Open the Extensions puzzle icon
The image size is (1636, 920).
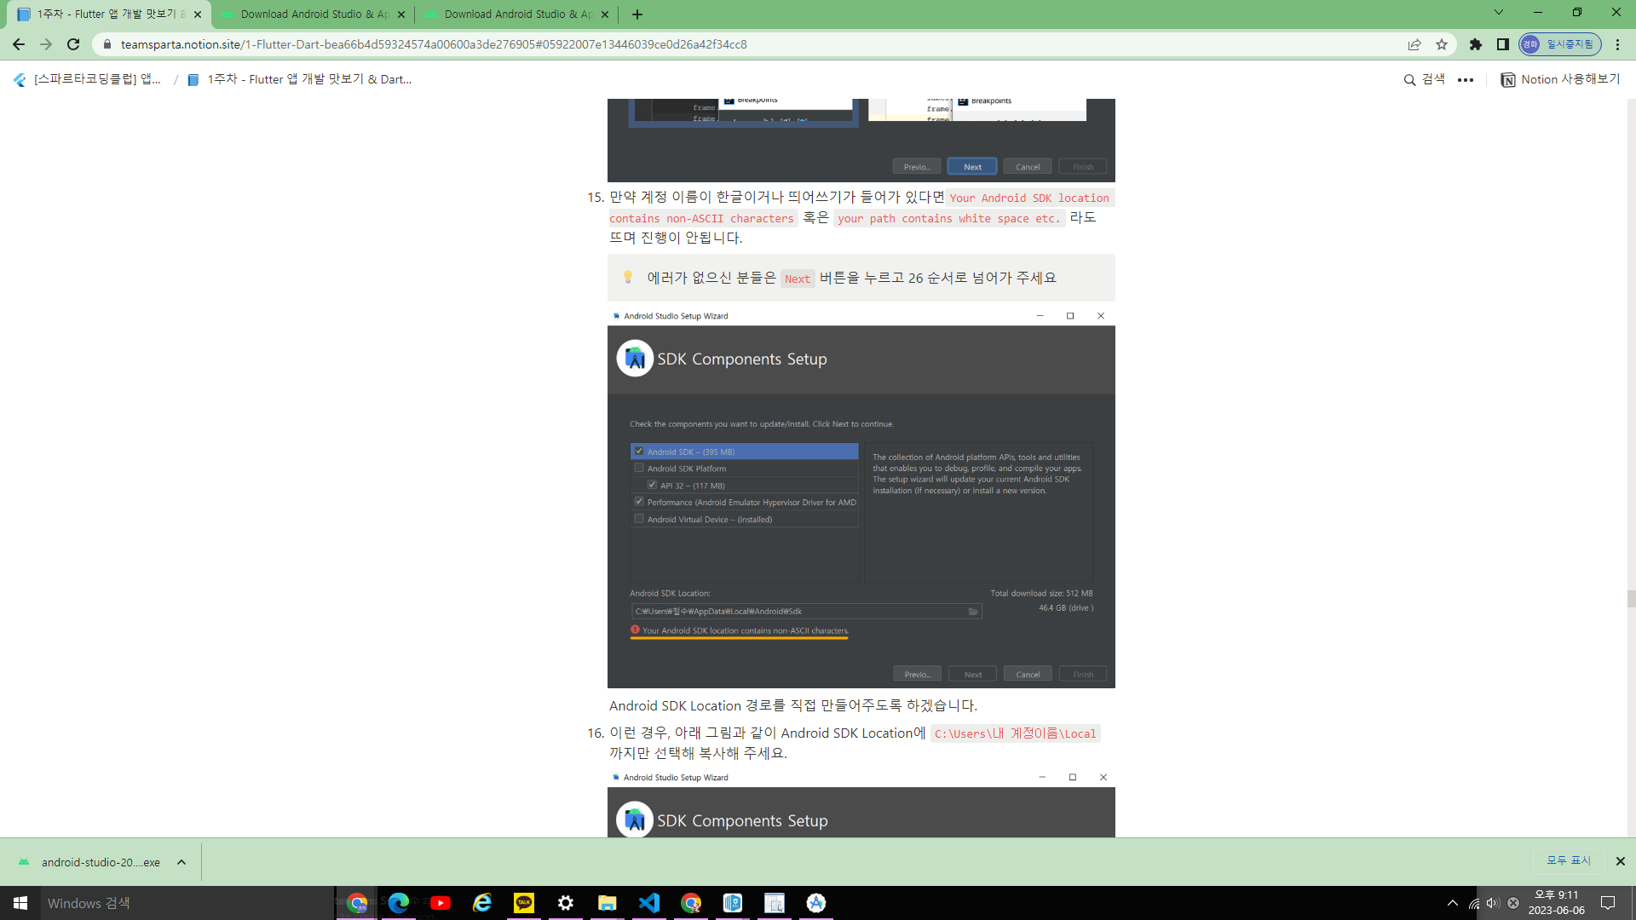point(1476,44)
